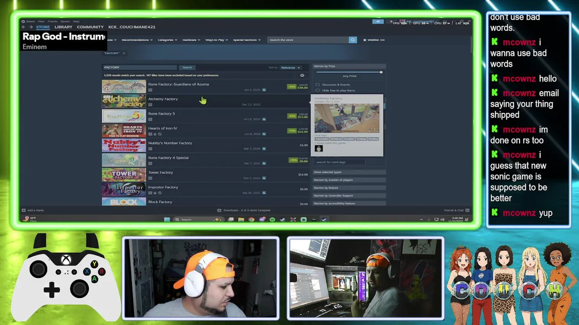The image size is (579, 325).
Task: Click the Search button beside FACTORY field
Action: [187, 67]
